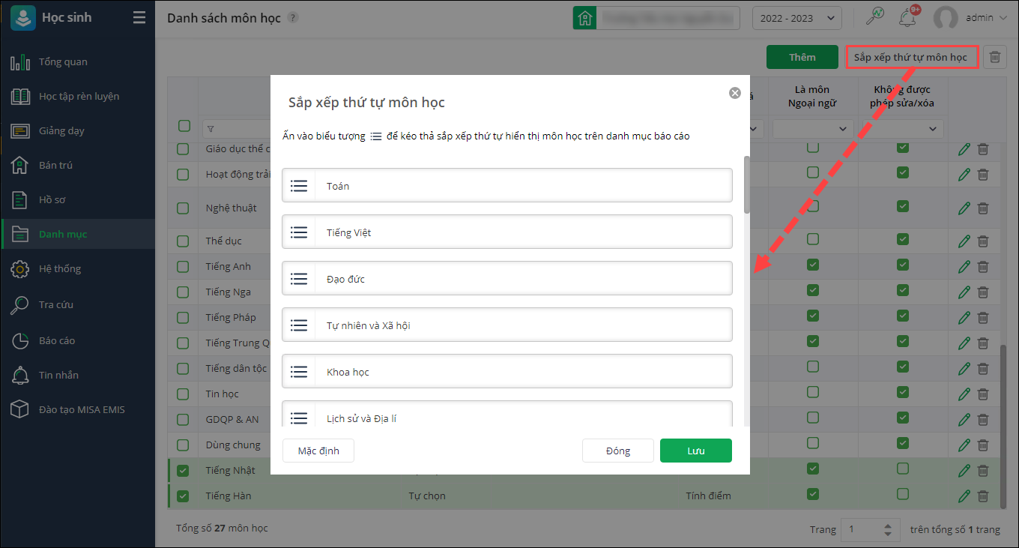The height and width of the screenshot is (548, 1019).
Task: Click the green Thêm button
Action: point(802,57)
